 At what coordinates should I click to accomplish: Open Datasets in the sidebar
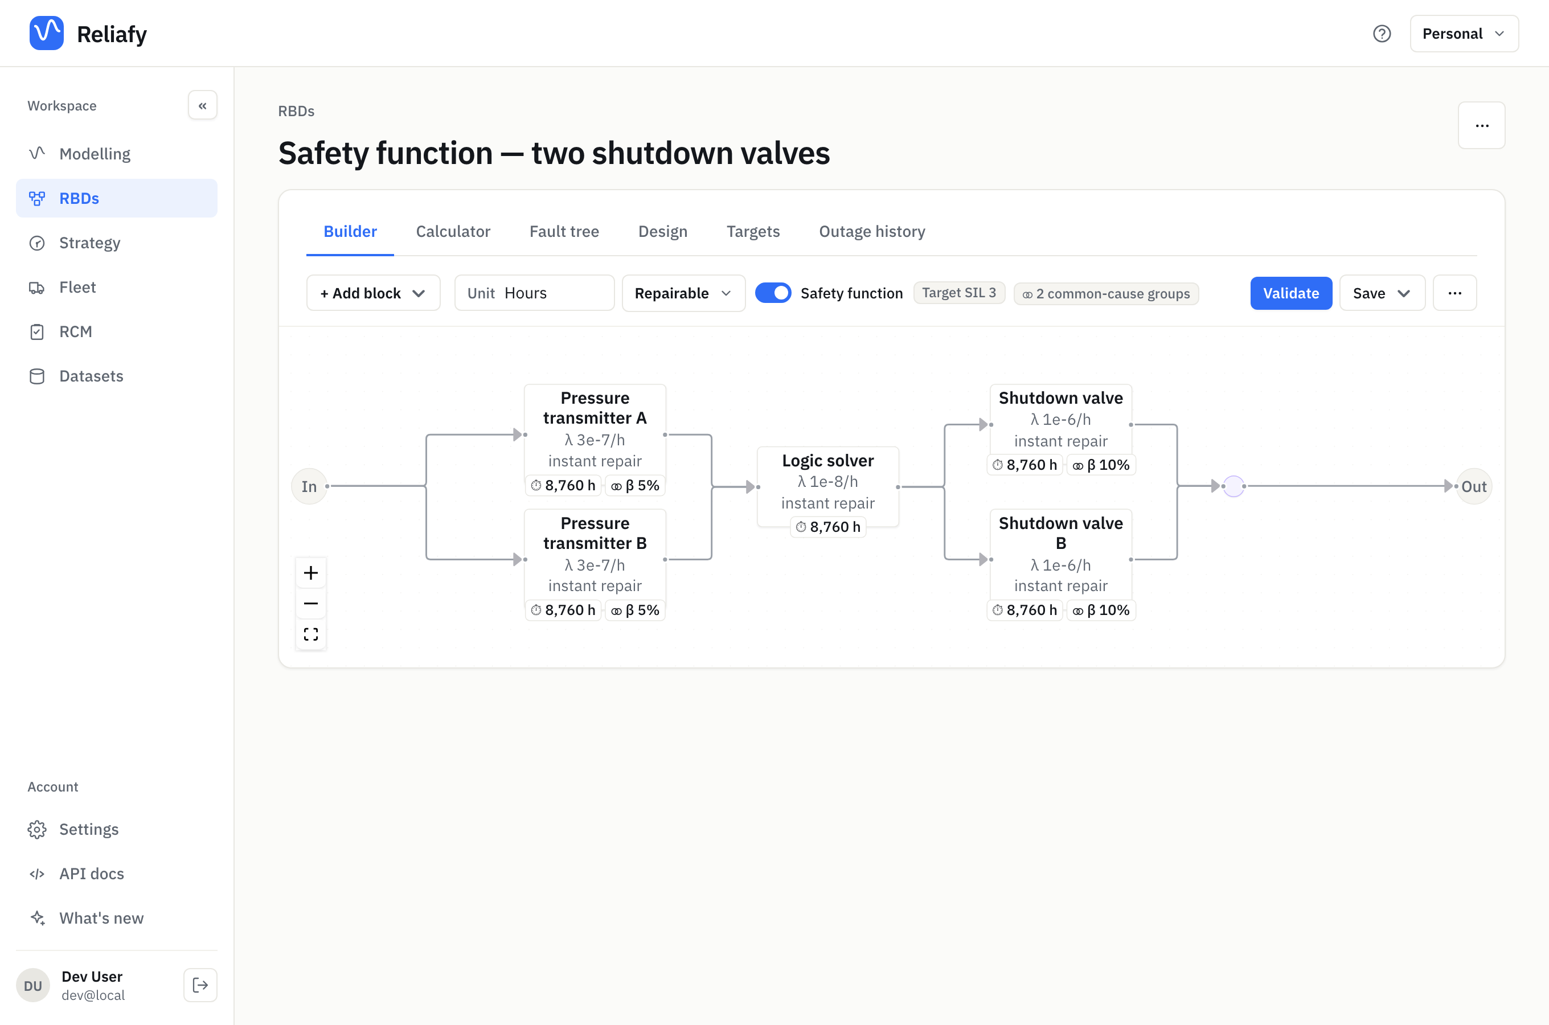click(116, 376)
